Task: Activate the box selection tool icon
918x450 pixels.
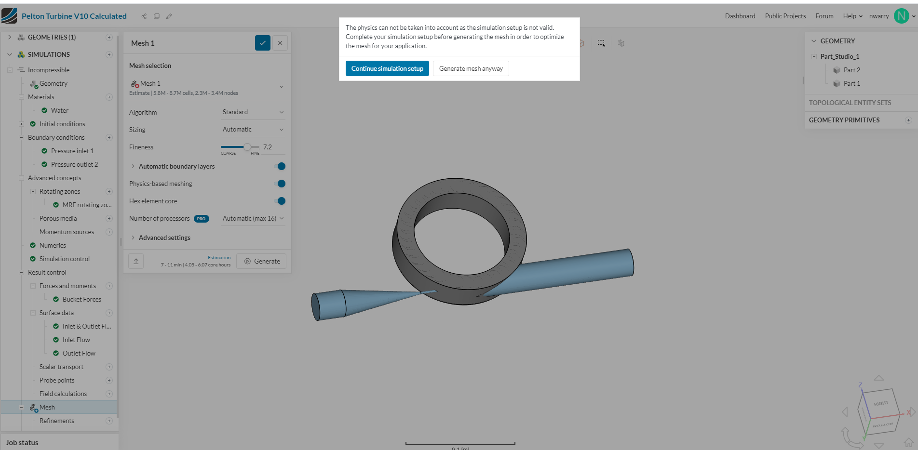Action: pyautogui.click(x=601, y=43)
